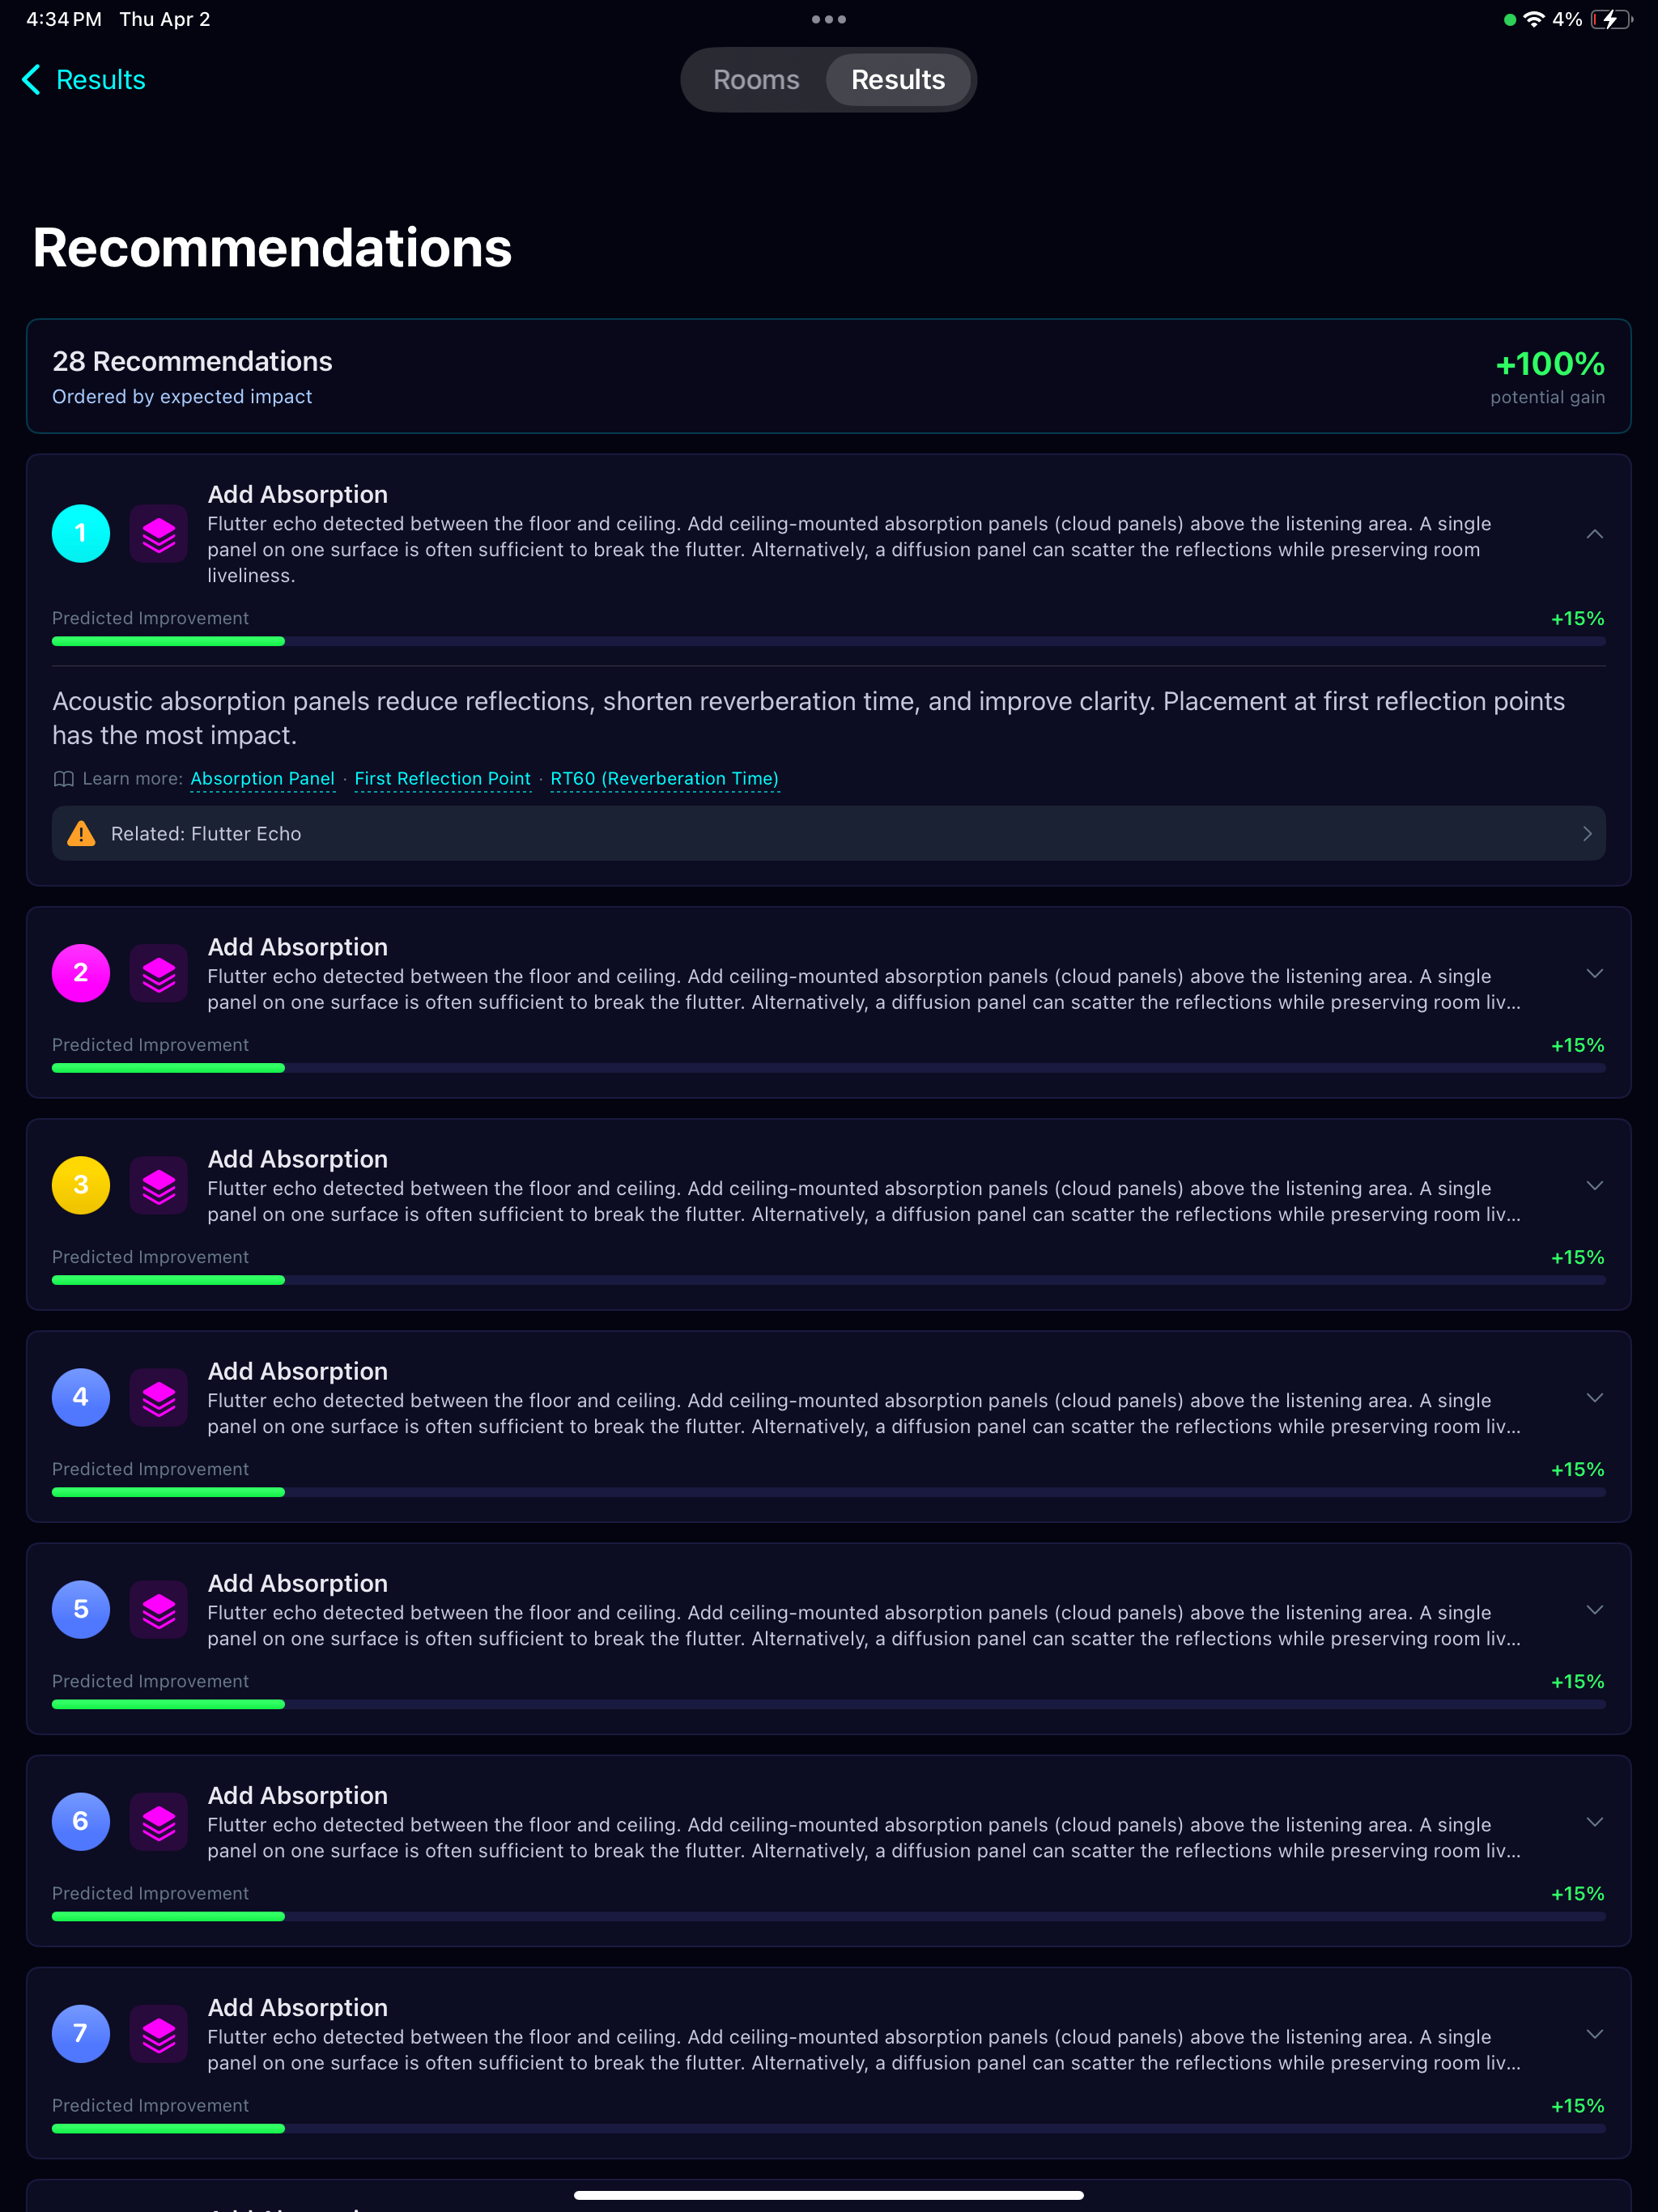Switch to the Rooms tab

756,80
